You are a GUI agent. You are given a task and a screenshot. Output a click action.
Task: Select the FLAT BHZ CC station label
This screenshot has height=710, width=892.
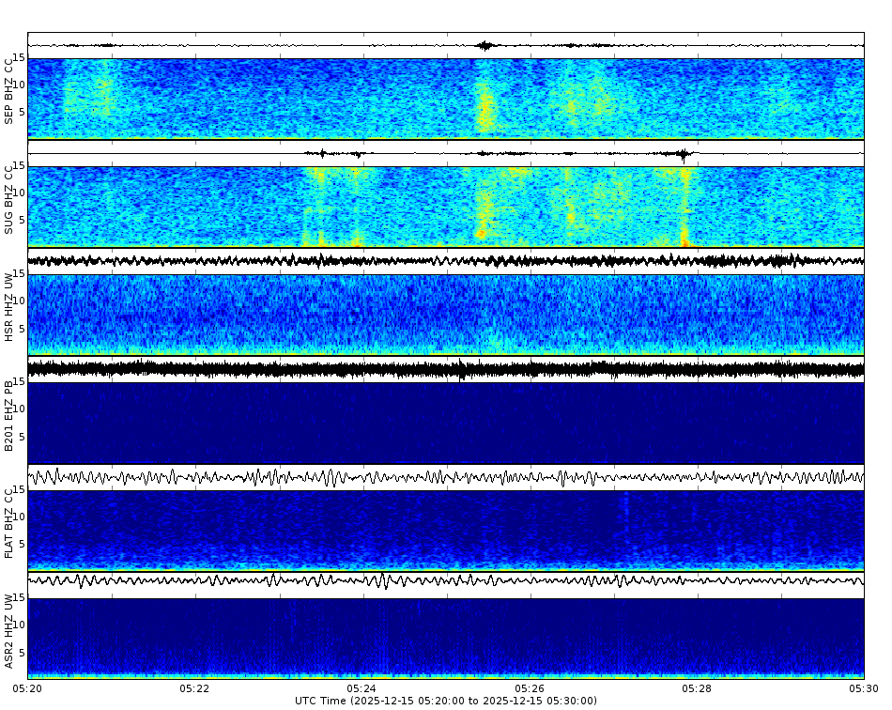[9, 524]
